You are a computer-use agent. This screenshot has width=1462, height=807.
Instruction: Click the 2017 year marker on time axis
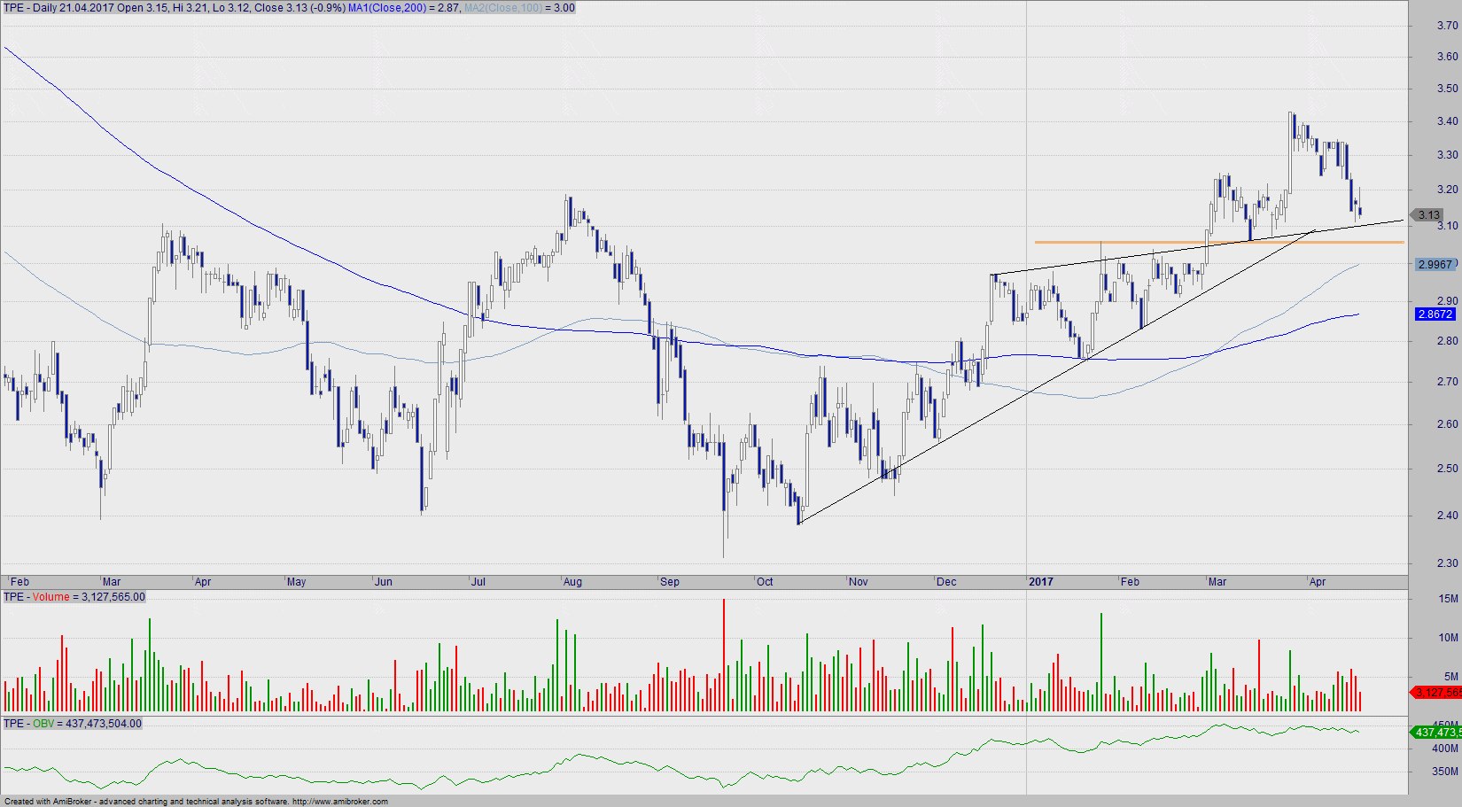(x=1041, y=582)
